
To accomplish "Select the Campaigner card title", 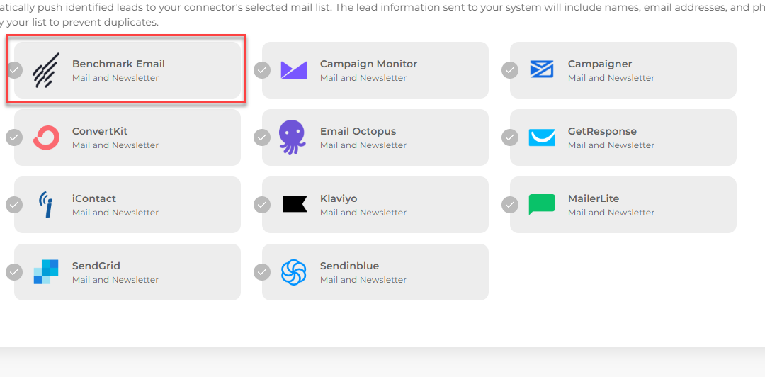I will 600,64.
